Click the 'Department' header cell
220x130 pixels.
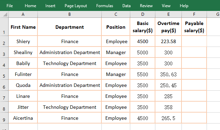tap(69, 27)
